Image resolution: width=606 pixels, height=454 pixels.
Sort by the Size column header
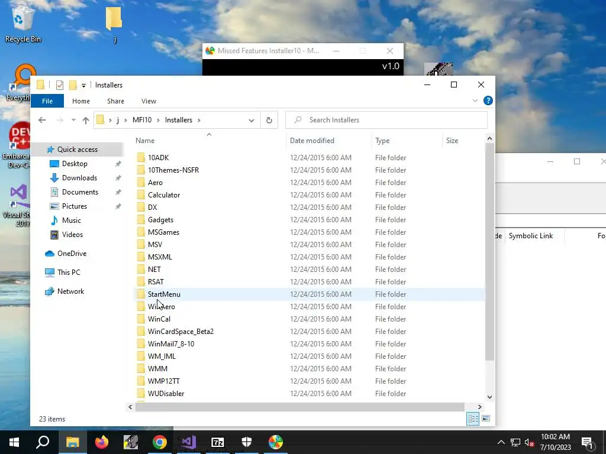tap(452, 141)
